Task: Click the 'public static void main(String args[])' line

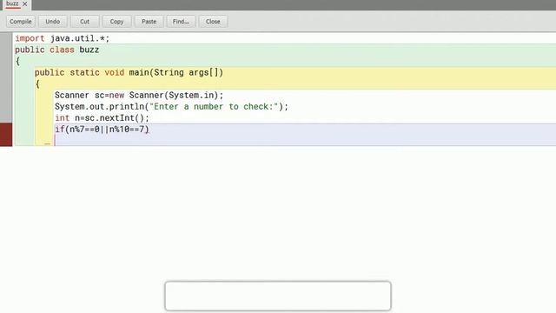Action: [x=129, y=72]
